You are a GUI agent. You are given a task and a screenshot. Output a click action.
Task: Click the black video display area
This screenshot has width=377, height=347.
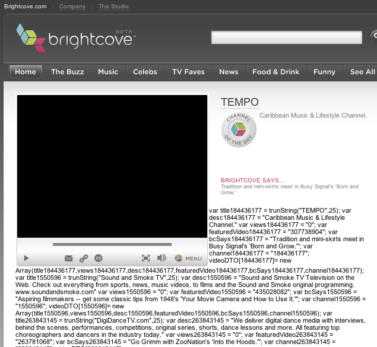tap(112, 166)
